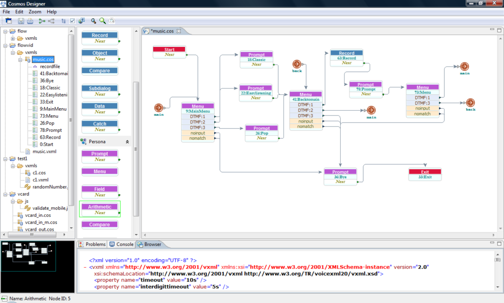The image size is (504, 303).
Task: Collapse the Persona palette section
Action: click(x=127, y=142)
